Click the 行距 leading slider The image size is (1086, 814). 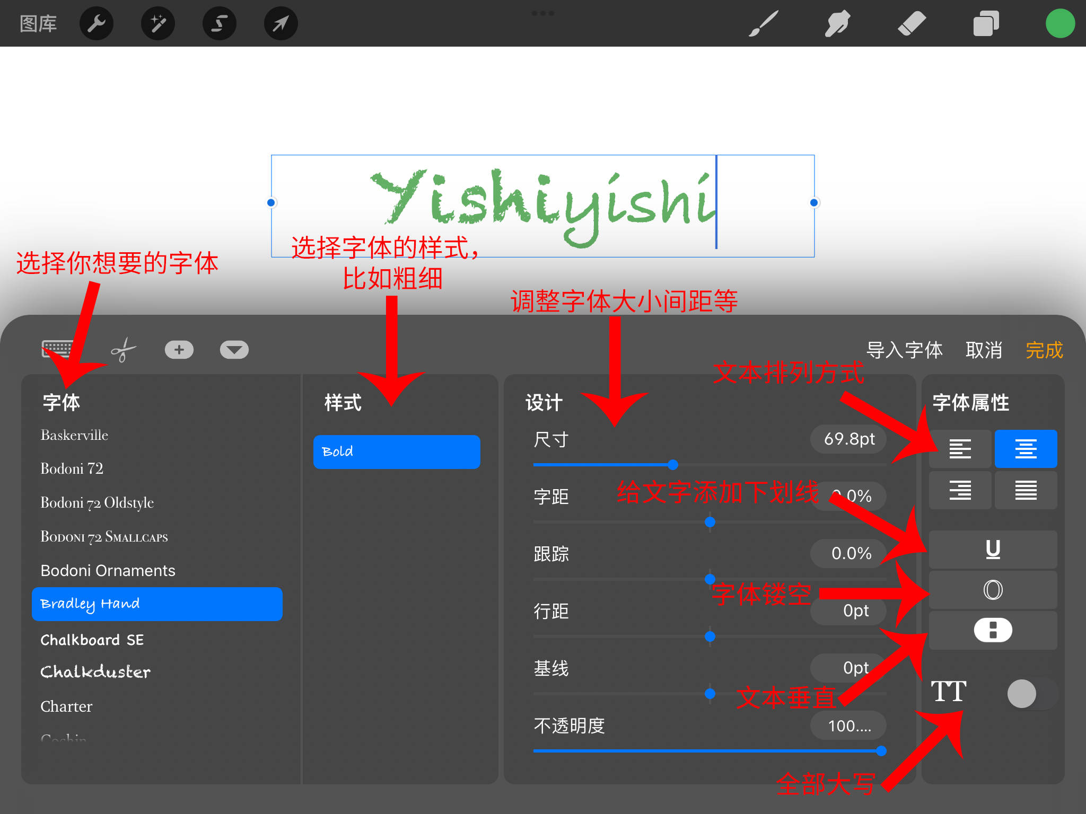(x=710, y=636)
